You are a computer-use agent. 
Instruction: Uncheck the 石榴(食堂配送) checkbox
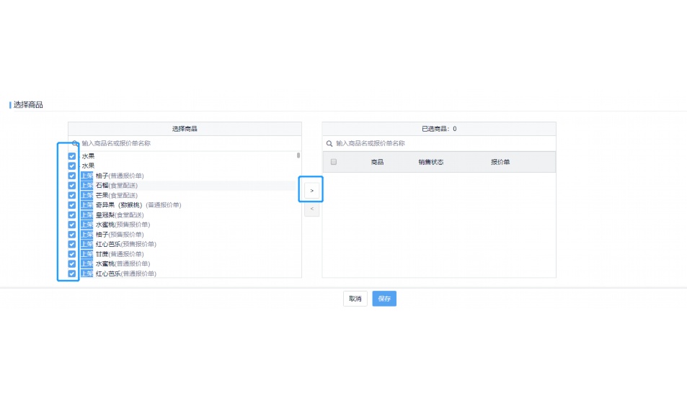pyautogui.click(x=72, y=186)
